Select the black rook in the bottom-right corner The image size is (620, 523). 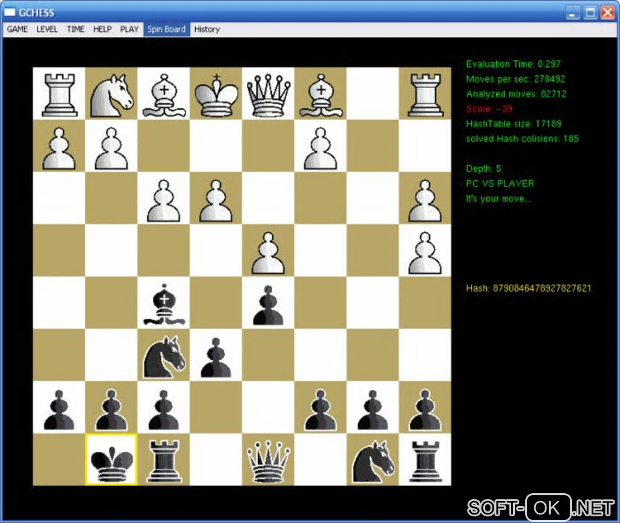pyautogui.click(x=425, y=460)
